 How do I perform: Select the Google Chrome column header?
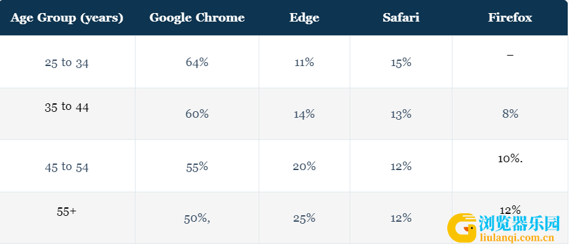pos(197,18)
